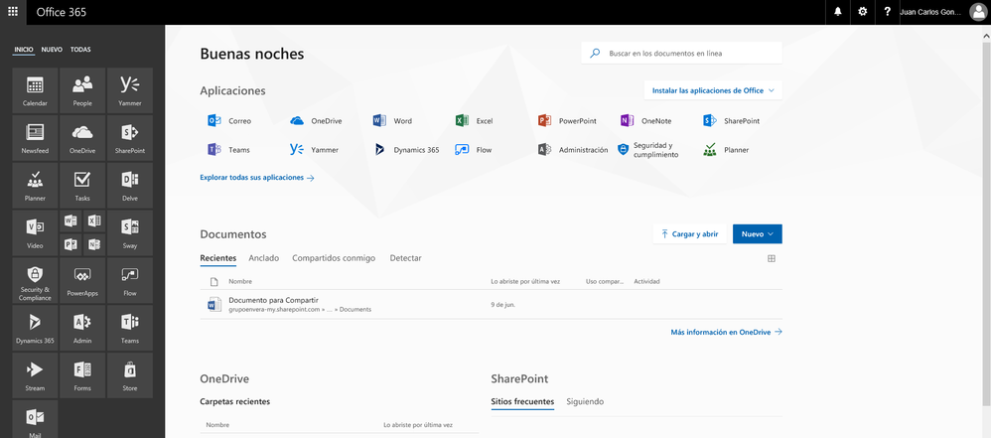
Task: Click the Cargar y abrir button
Action: [689, 233]
